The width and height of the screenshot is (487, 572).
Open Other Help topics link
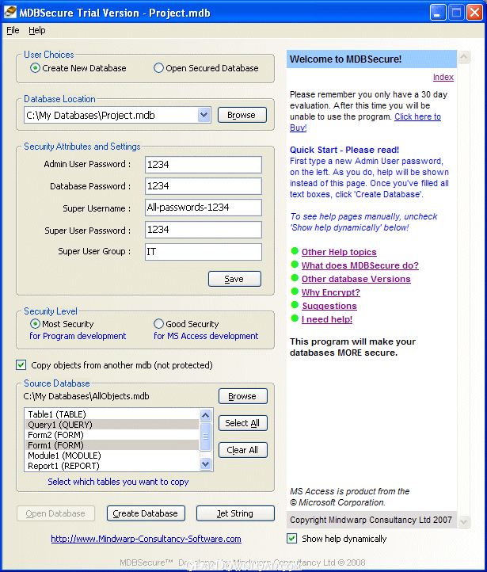tap(339, 252)
